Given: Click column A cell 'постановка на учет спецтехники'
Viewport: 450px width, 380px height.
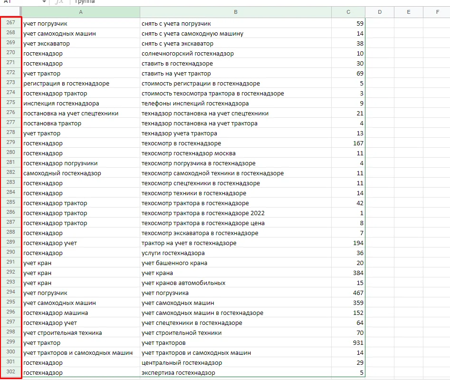Looking at the screenshot, I should pyautogui.click(x=81, y=113).
